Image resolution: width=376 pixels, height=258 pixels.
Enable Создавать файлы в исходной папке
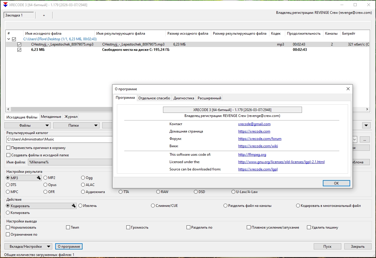[x=8, y=155]
